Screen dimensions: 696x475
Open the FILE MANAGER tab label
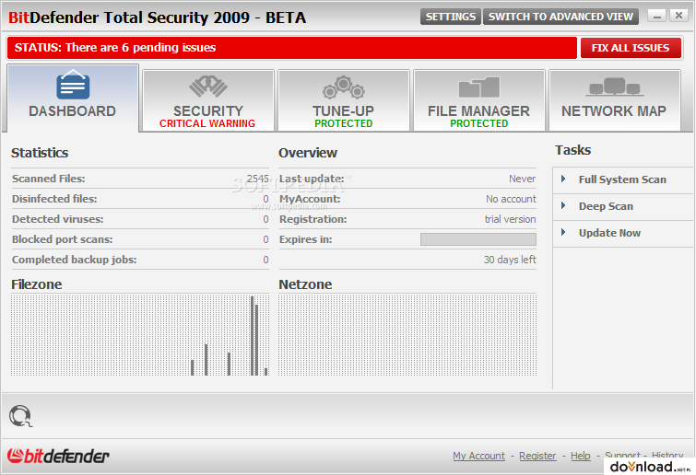(x=478, y=110)
